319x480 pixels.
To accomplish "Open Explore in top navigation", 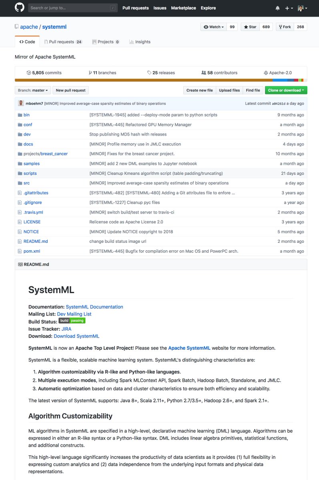I will (x=208, y=8).
